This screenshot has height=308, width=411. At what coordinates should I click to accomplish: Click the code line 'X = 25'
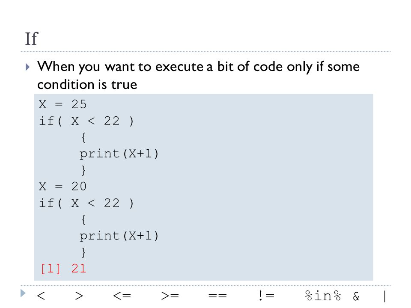click(63, 104)
